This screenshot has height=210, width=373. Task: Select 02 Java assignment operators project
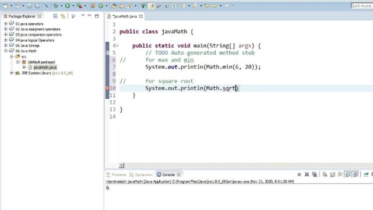[x=38, y=29]
